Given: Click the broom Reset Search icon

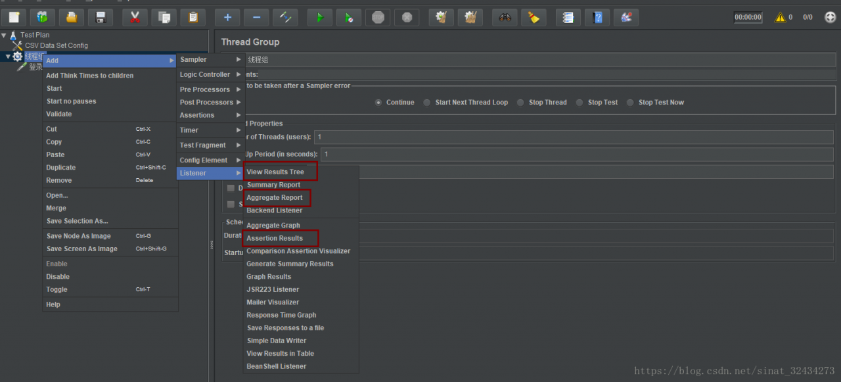Looking at the screenshot, I should click(534, 18).
